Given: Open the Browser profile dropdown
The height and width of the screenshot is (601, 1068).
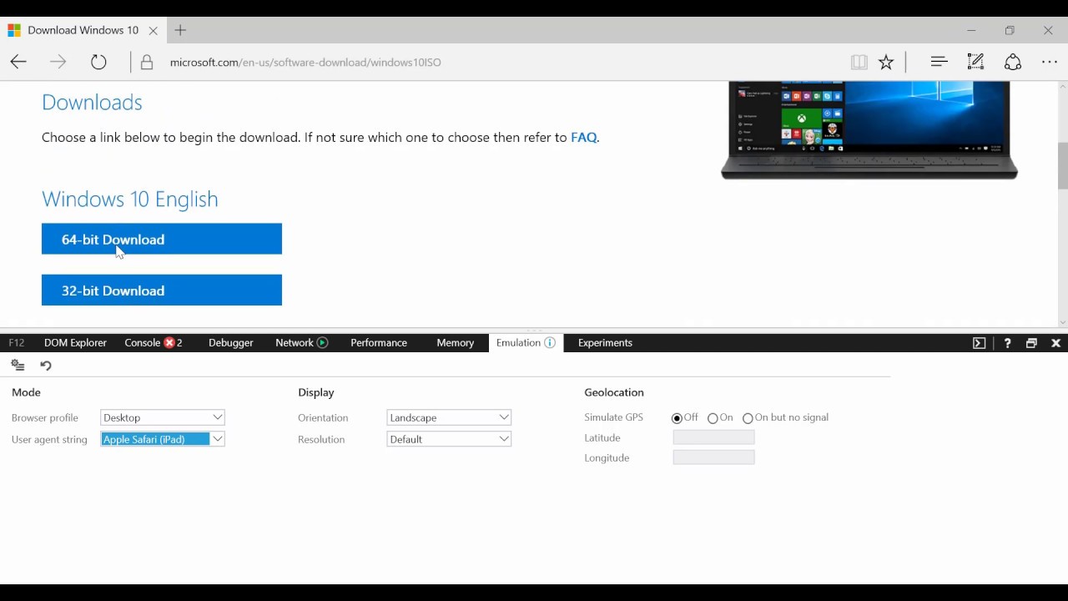Looking at the screenshot, I should click(x=163, y=417).
